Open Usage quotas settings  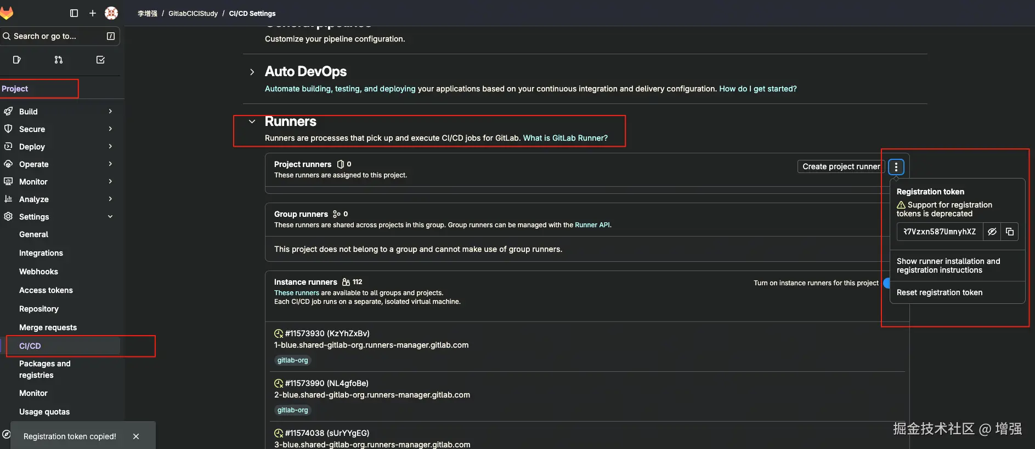(x=44, y=412)
